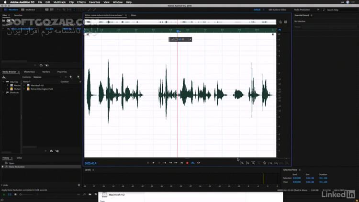The width and height of the screenshot is (359, 202).
Task: Select the Effects Rack tab
Action: (x=29, y=72)
